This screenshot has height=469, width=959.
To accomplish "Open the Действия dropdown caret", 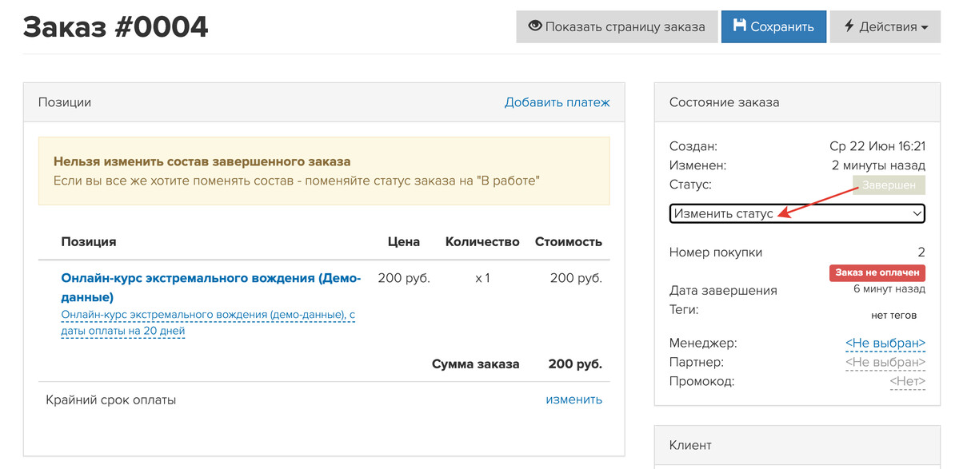I will (924, 27).
